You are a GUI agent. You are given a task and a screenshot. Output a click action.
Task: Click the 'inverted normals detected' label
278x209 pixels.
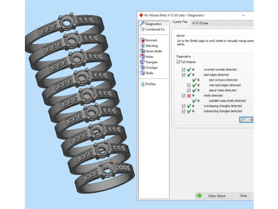coord(220,70)
